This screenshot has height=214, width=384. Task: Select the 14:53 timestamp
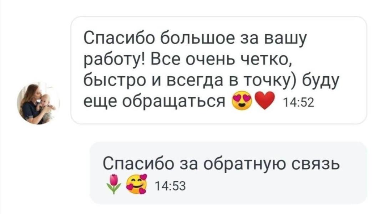click(171, 186)
